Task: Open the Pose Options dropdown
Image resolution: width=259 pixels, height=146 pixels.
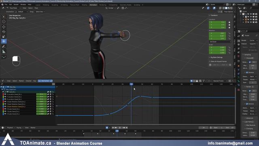Action: click(229, 12)
